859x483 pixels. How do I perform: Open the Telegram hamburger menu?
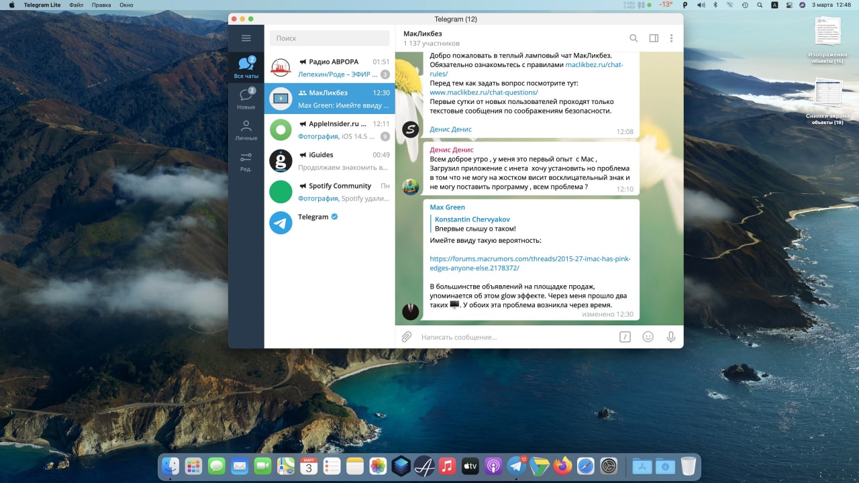[246, 38]
